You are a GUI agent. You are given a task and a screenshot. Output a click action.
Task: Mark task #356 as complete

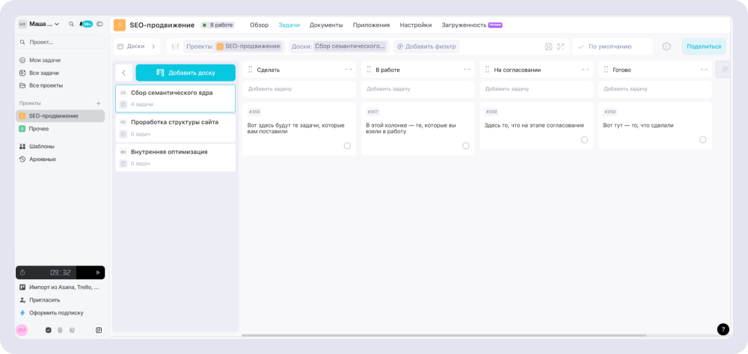pos(347,145)
